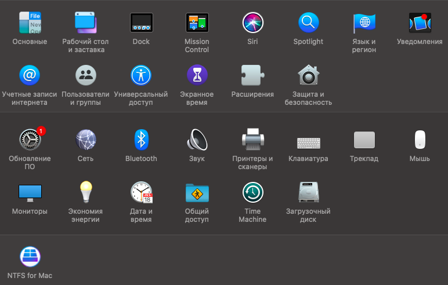Image resolution: width=448 pixels, height=285 pixels.
Task: Open Обновление ПО gear icon
Action: point(30,140)
